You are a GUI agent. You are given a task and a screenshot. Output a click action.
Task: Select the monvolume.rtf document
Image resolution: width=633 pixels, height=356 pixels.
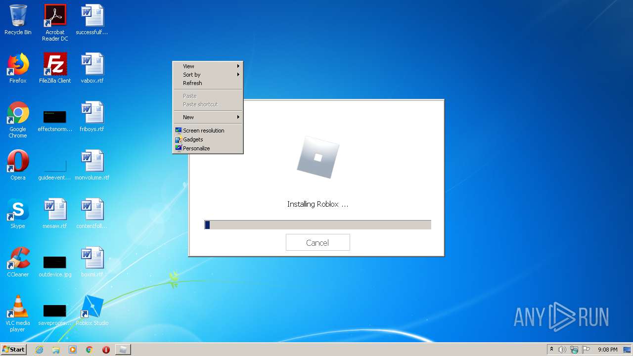92,165
